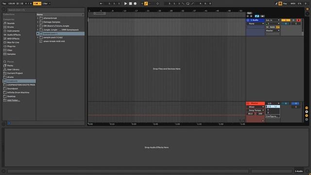Open the 1 Bar quantization menu
Screen dimensions: 311x175
coord(47,3)
